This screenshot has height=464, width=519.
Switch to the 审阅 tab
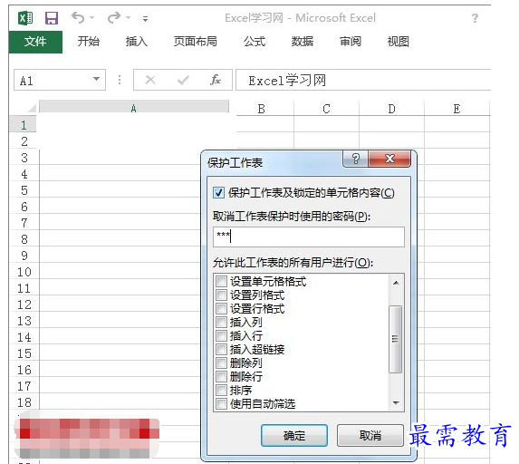point(351,42)
